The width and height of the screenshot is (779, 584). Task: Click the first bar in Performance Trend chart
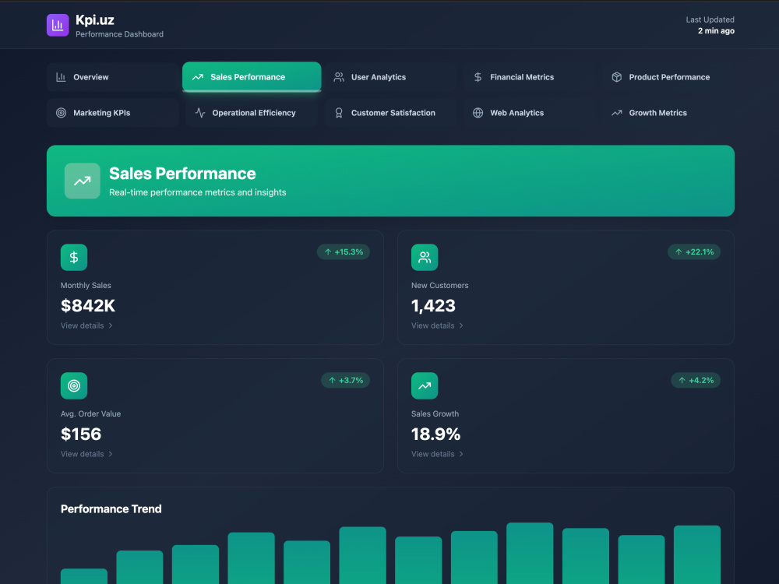coord(84,576)
